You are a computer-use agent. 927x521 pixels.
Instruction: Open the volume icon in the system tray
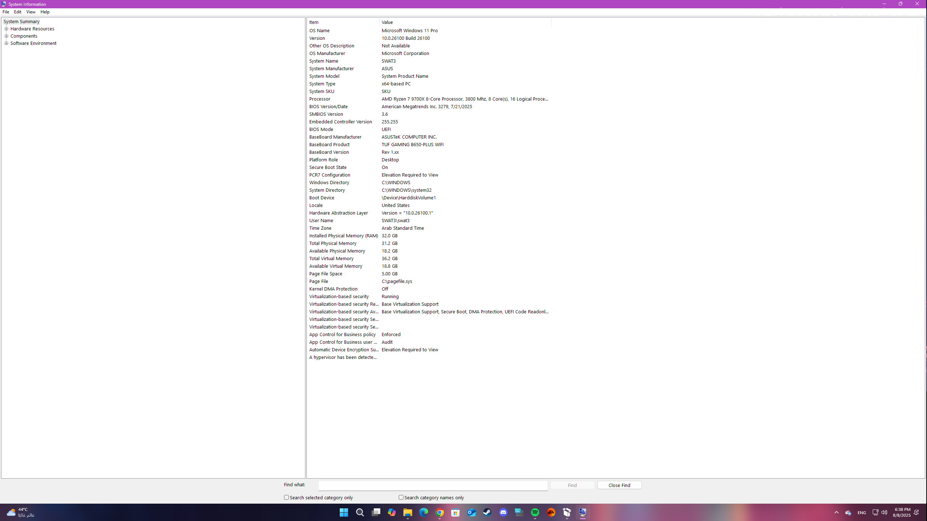click(x=884, y=512)
